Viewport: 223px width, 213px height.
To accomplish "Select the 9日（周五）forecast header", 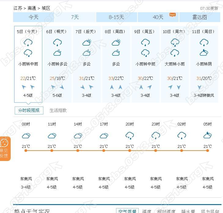I will (144, 32).
